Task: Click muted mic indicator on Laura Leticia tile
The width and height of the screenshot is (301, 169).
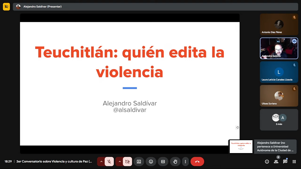Action: 294,65
